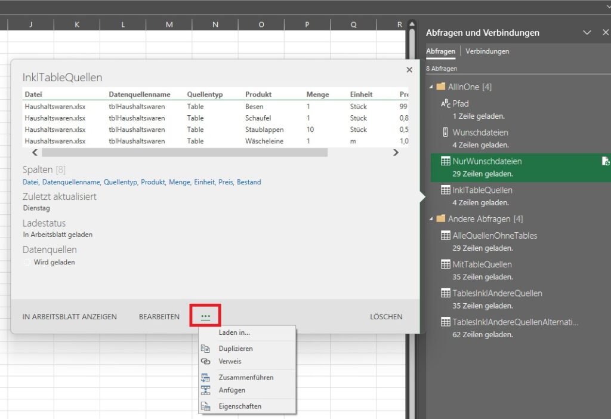Click the Andere Abfragen folder icon

point(441,218)
